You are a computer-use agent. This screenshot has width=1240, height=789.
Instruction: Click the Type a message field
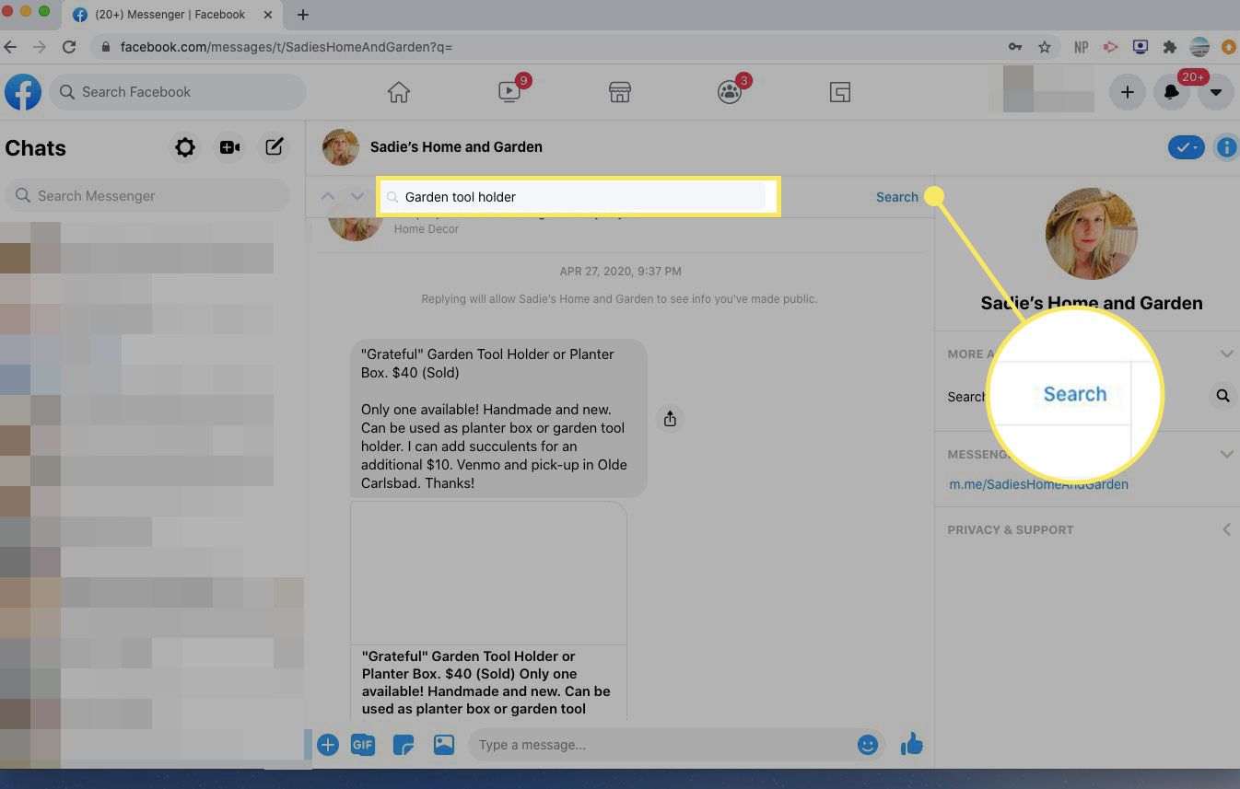663,745
